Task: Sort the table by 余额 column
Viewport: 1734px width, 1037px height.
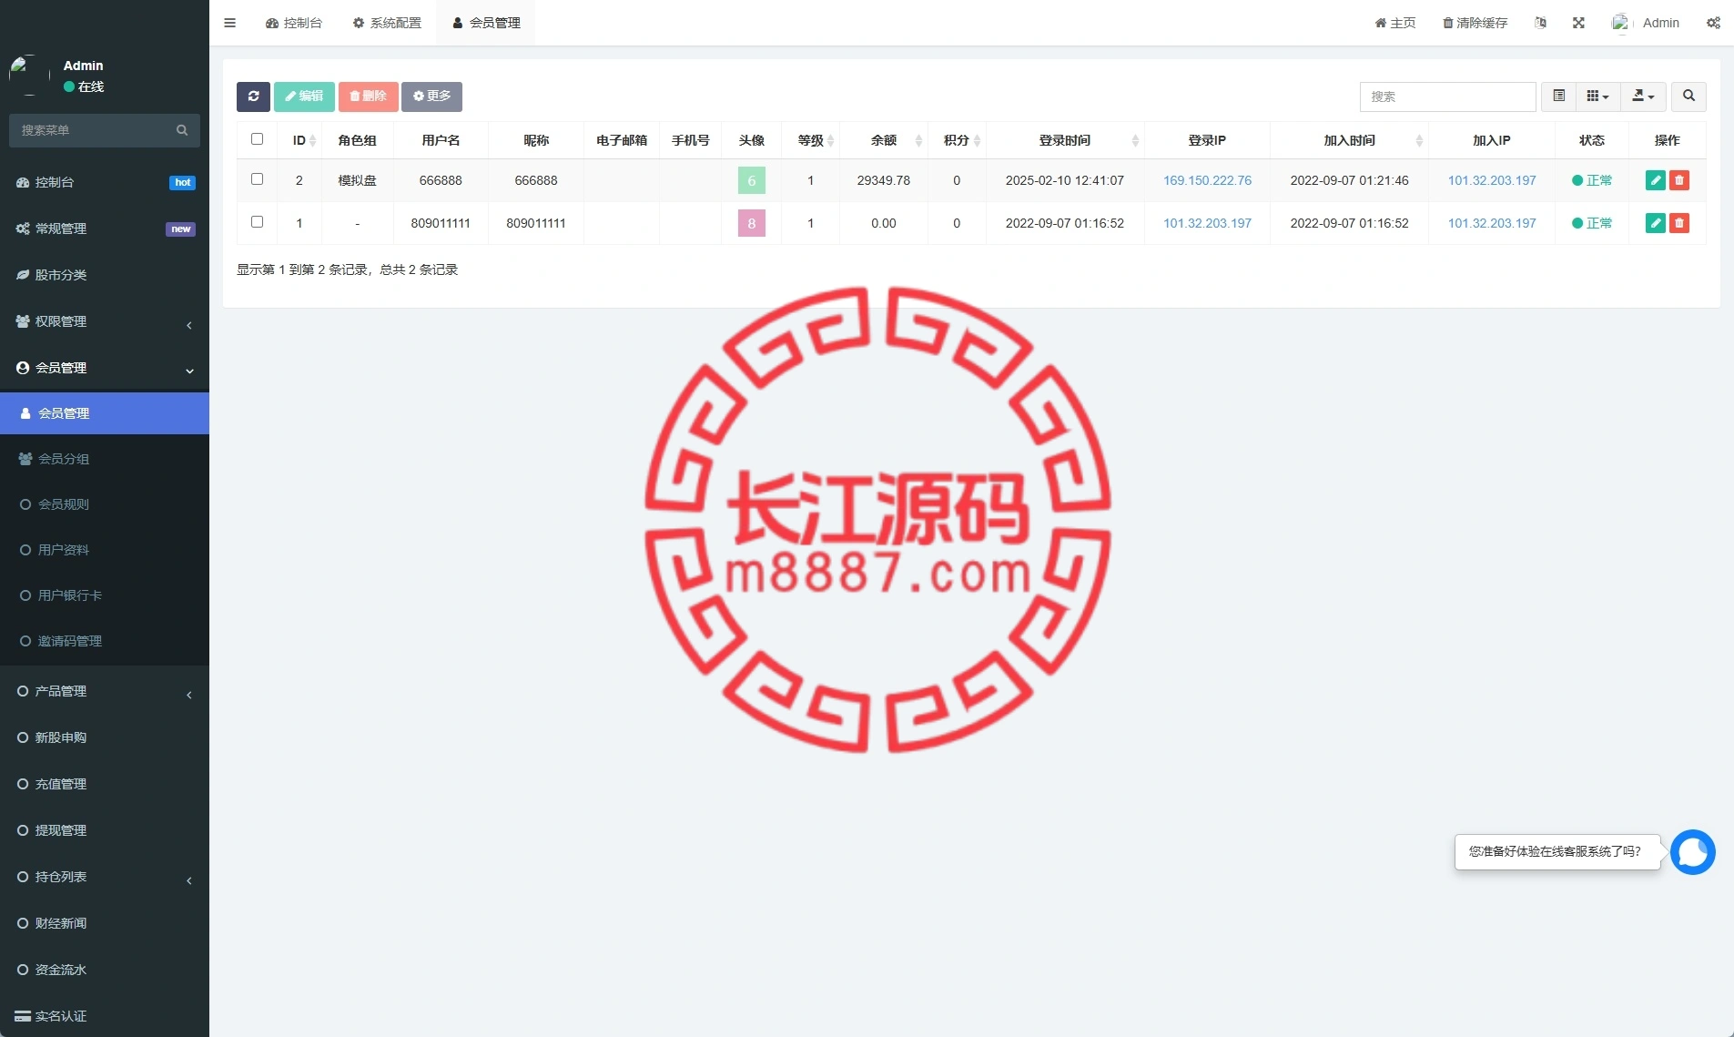Action: click(x=884, y=140)
